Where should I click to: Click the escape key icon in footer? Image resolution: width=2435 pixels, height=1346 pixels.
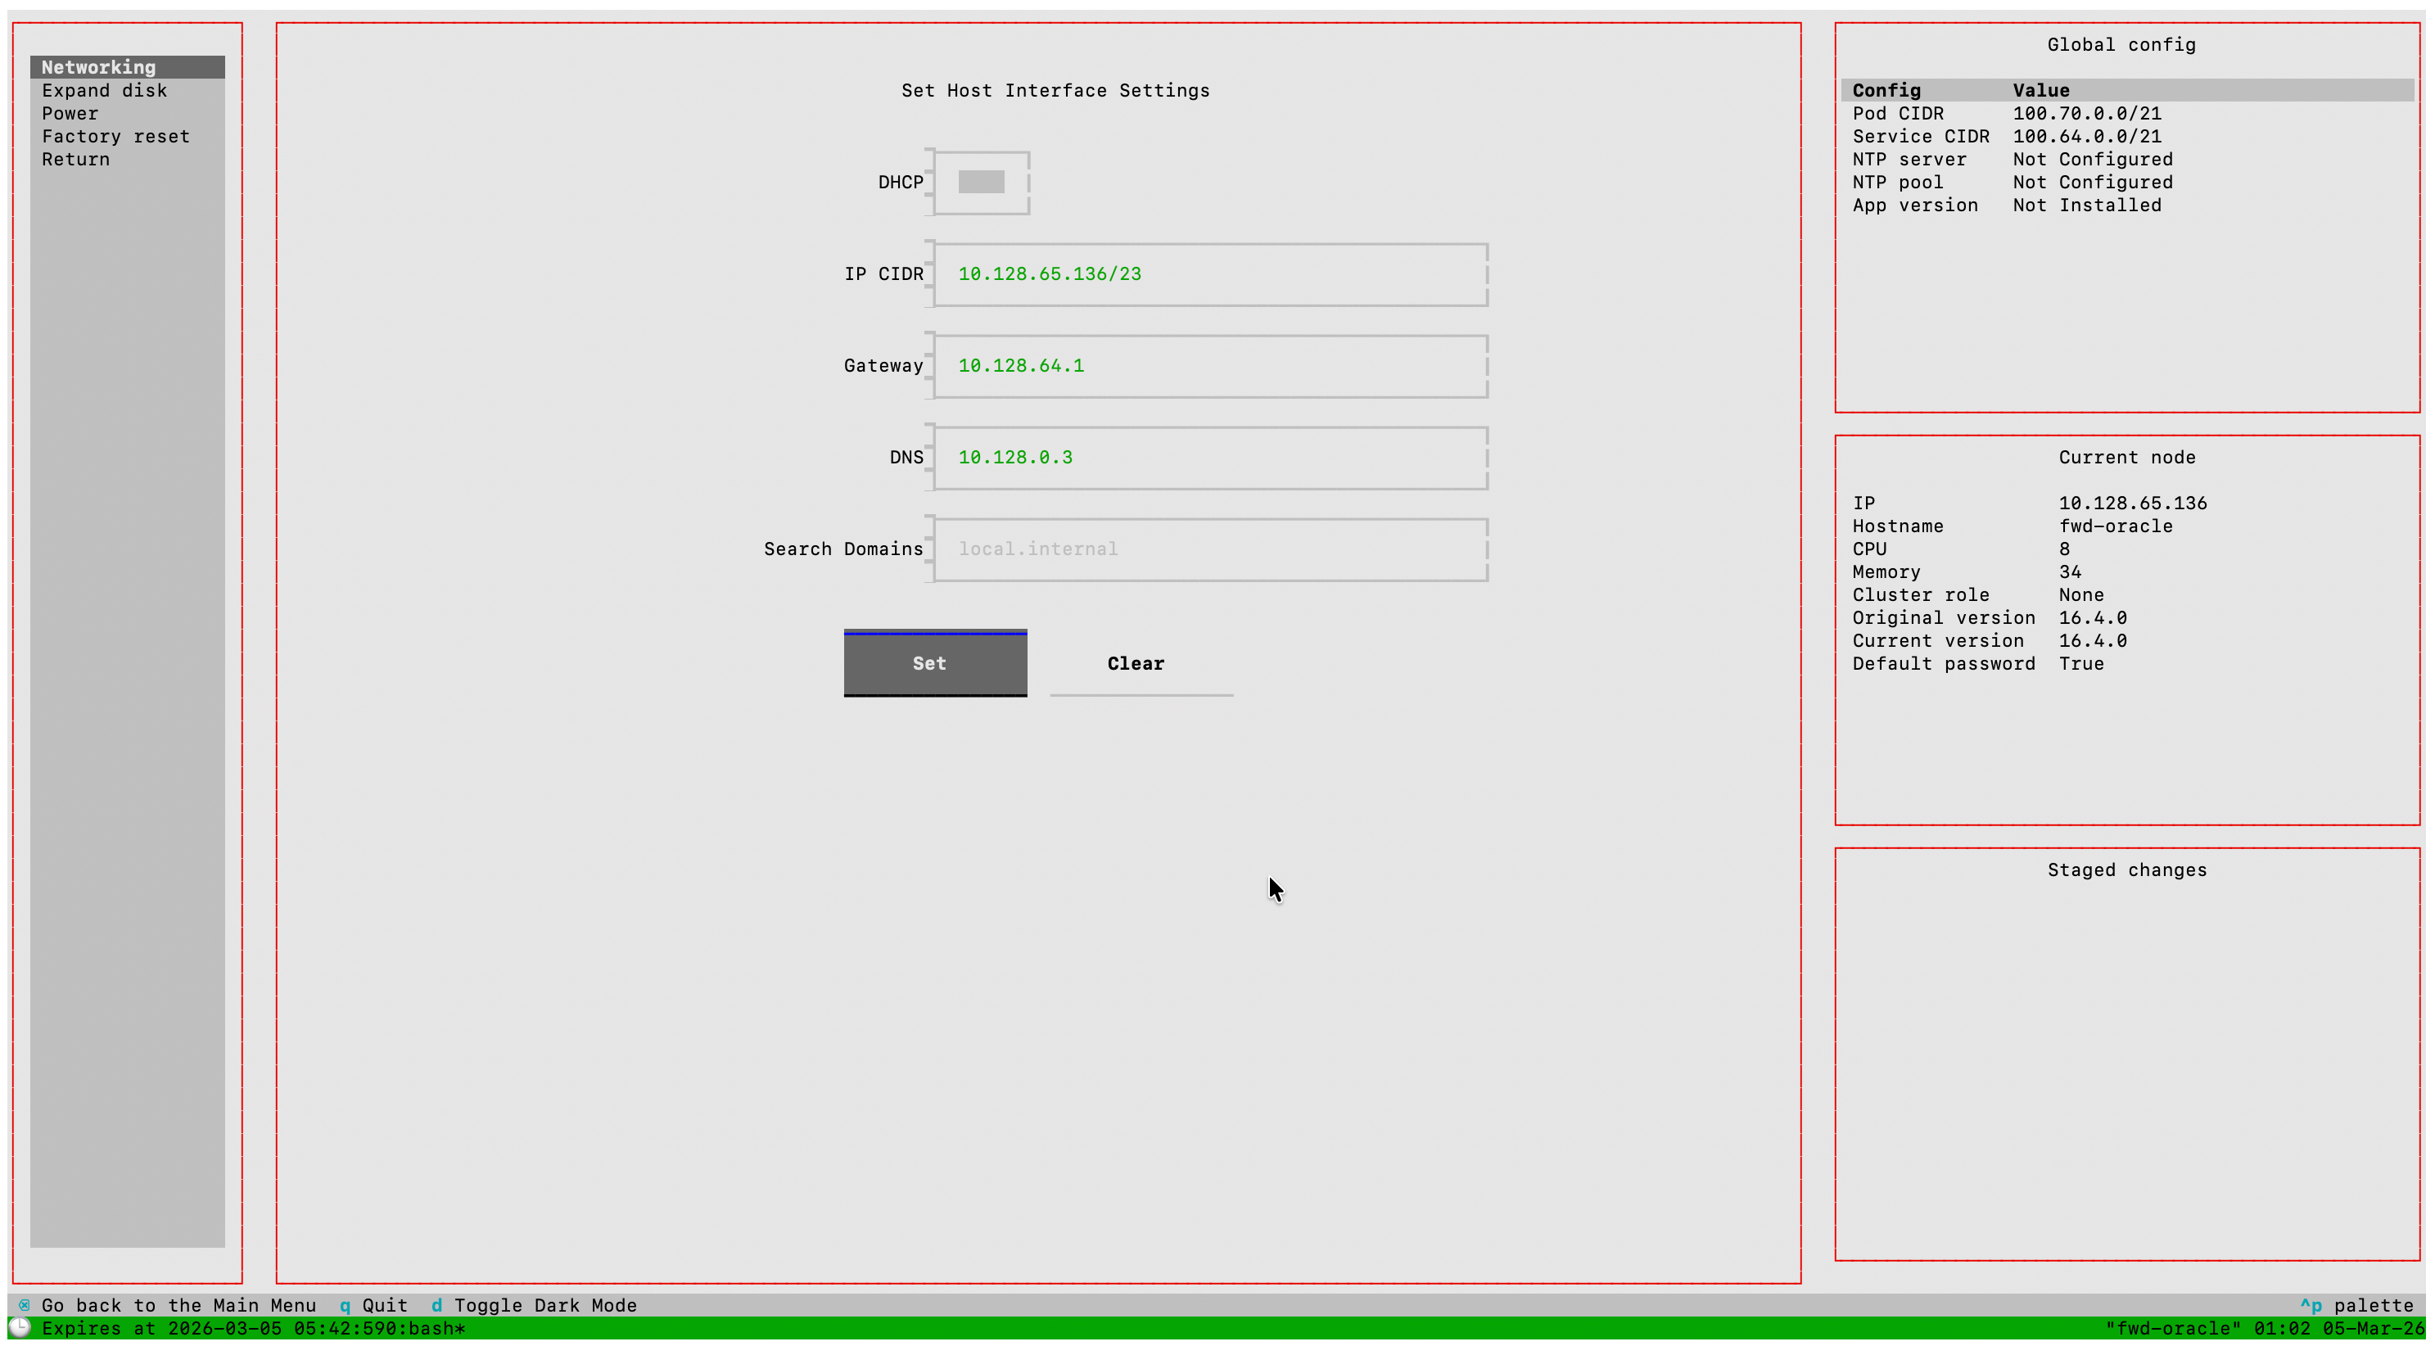coord(24,1305)
